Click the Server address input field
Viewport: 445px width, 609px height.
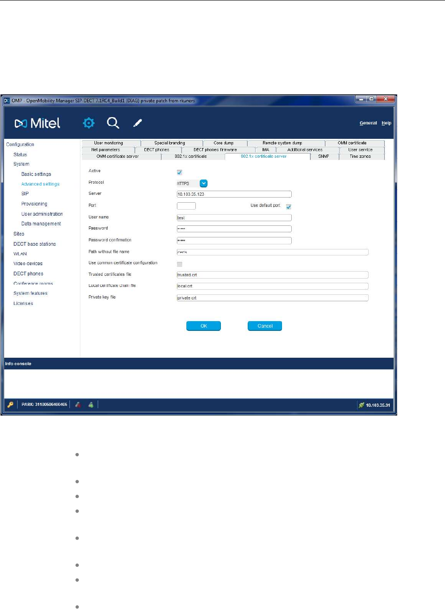(234, 194)
